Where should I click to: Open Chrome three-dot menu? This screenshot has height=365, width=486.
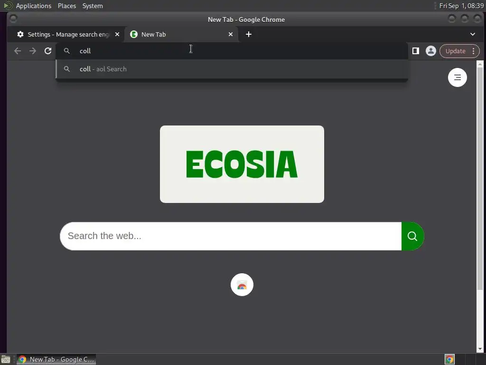pyautogui.click(x=473, y=51)
